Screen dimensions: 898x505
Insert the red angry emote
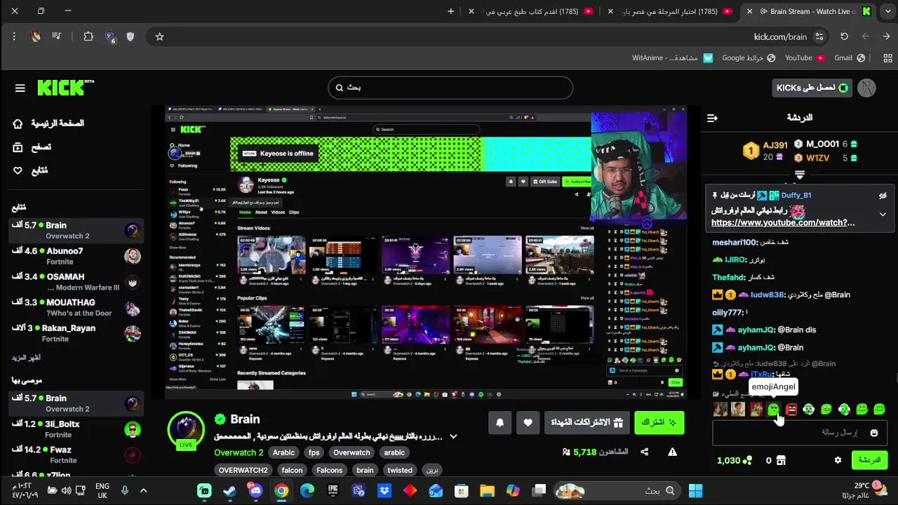tap(791, 409)
